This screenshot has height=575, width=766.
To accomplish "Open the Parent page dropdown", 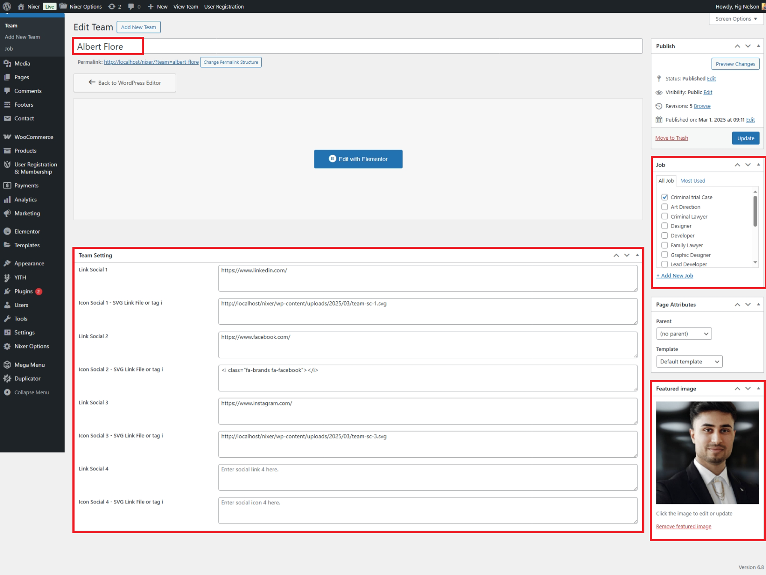I will click(x=684, y=334).
